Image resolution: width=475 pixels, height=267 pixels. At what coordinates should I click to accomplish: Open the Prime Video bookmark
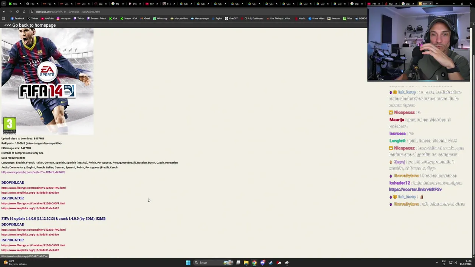pyautogui.click(x=316, y=19)
